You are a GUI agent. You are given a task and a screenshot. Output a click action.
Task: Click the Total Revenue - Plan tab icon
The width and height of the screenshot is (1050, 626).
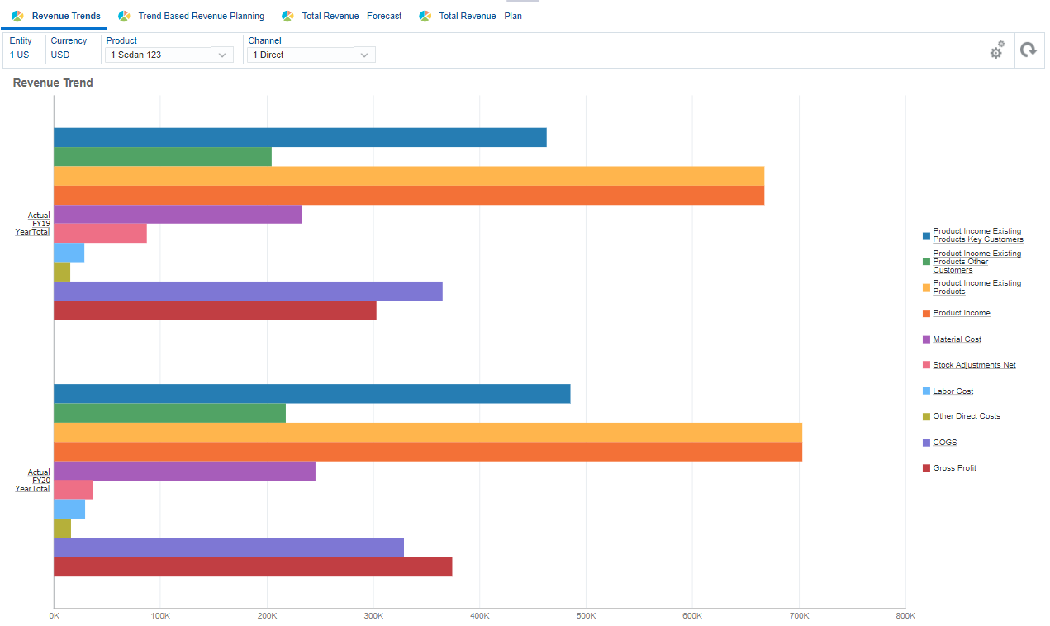[427, 15]
